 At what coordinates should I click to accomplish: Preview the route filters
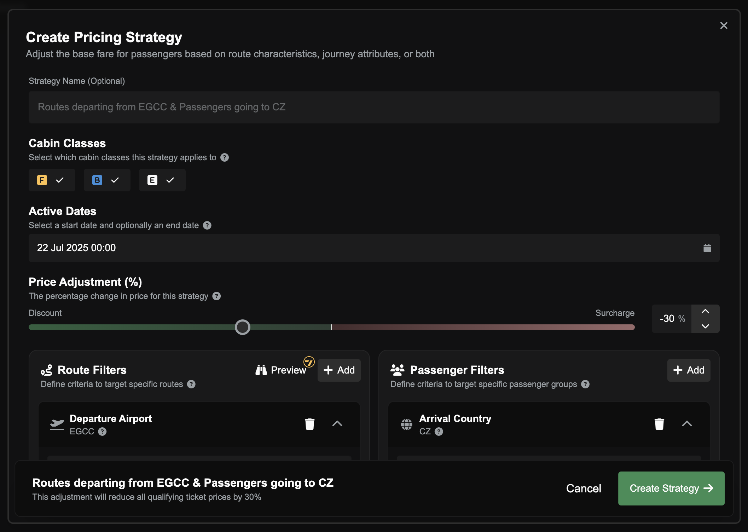281,370
